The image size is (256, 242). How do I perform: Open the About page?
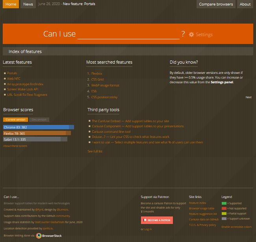pos(245,4)
